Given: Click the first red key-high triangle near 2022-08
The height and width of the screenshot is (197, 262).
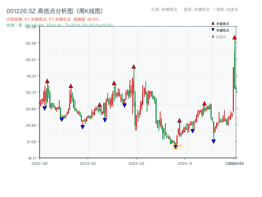Looking at the screenshot, I should coord(47,81).
